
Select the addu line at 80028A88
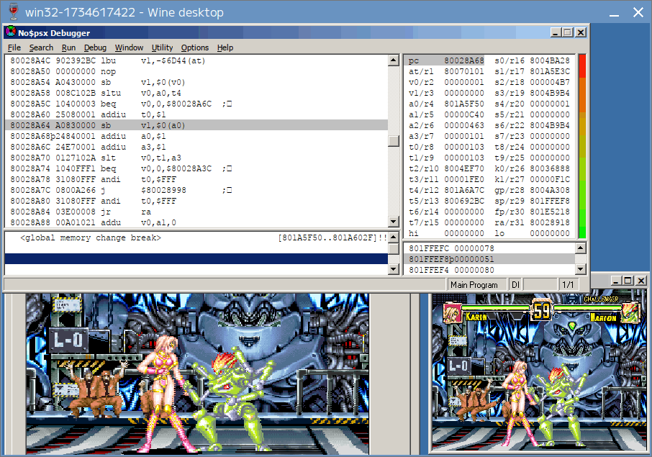point(196,222)
